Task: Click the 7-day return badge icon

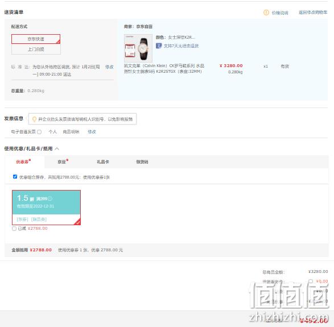Action: (159, 45)
